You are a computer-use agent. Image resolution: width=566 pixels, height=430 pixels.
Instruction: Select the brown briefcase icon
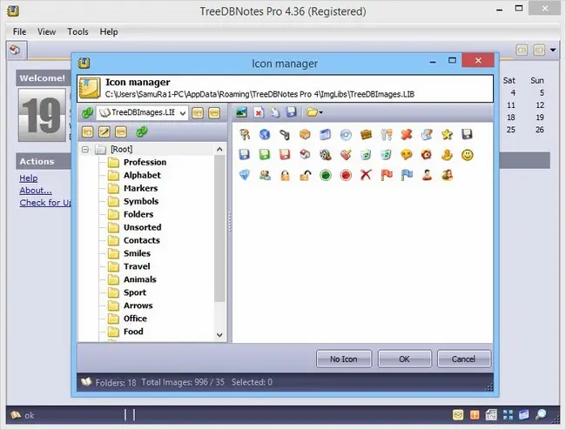point(366,135)
